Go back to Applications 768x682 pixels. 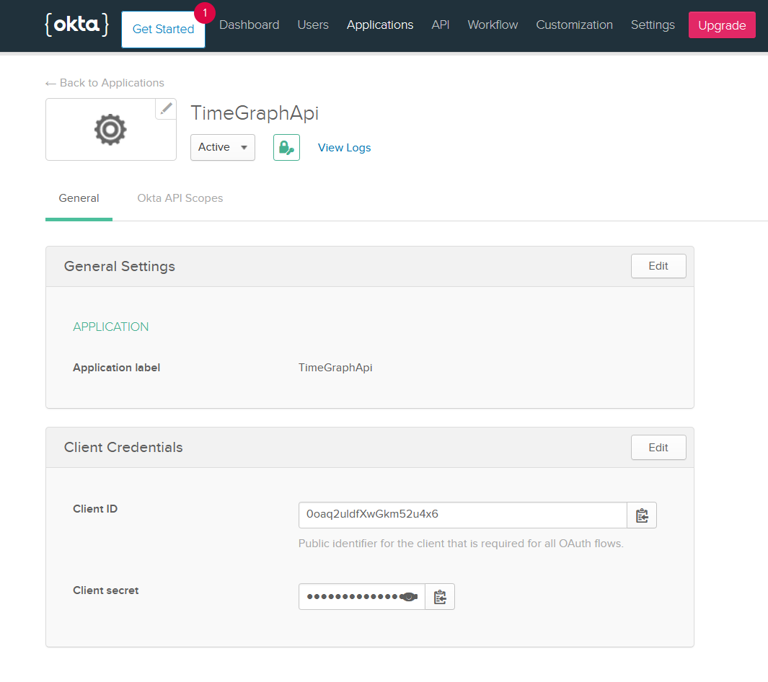(105, 83)
